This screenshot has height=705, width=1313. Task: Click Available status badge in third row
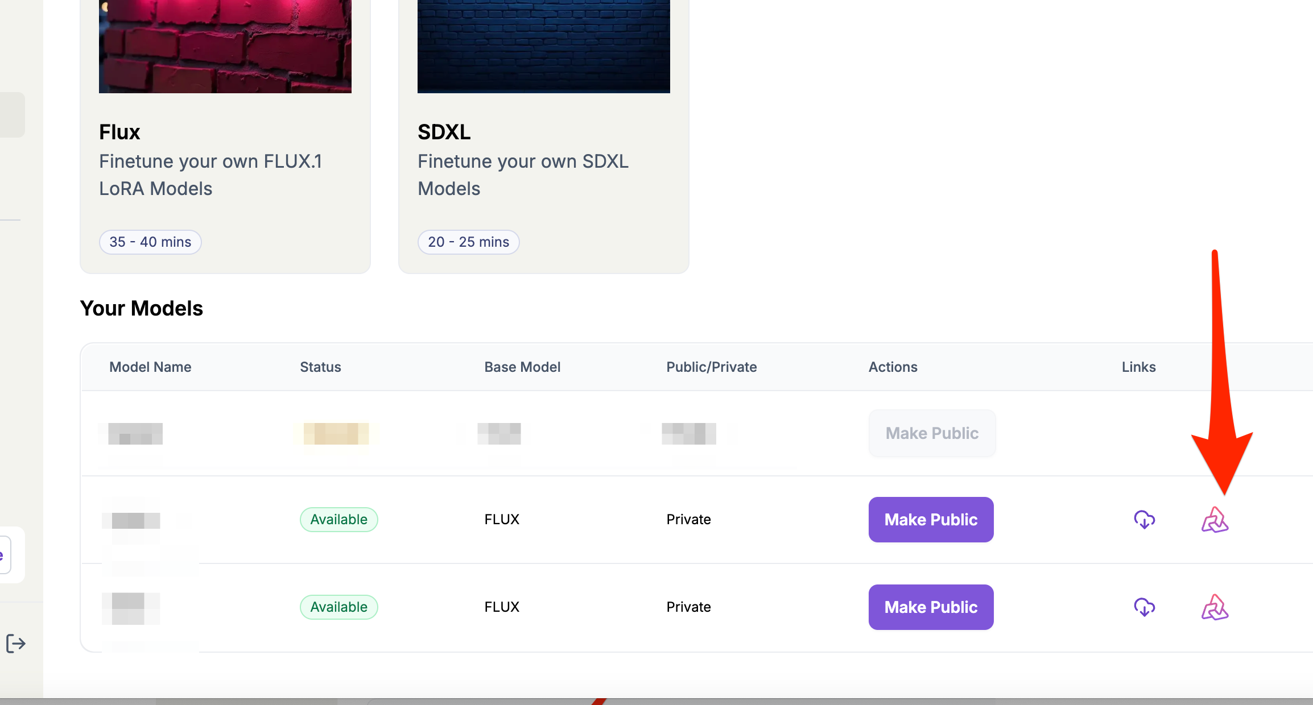click(x=338, y=607)
